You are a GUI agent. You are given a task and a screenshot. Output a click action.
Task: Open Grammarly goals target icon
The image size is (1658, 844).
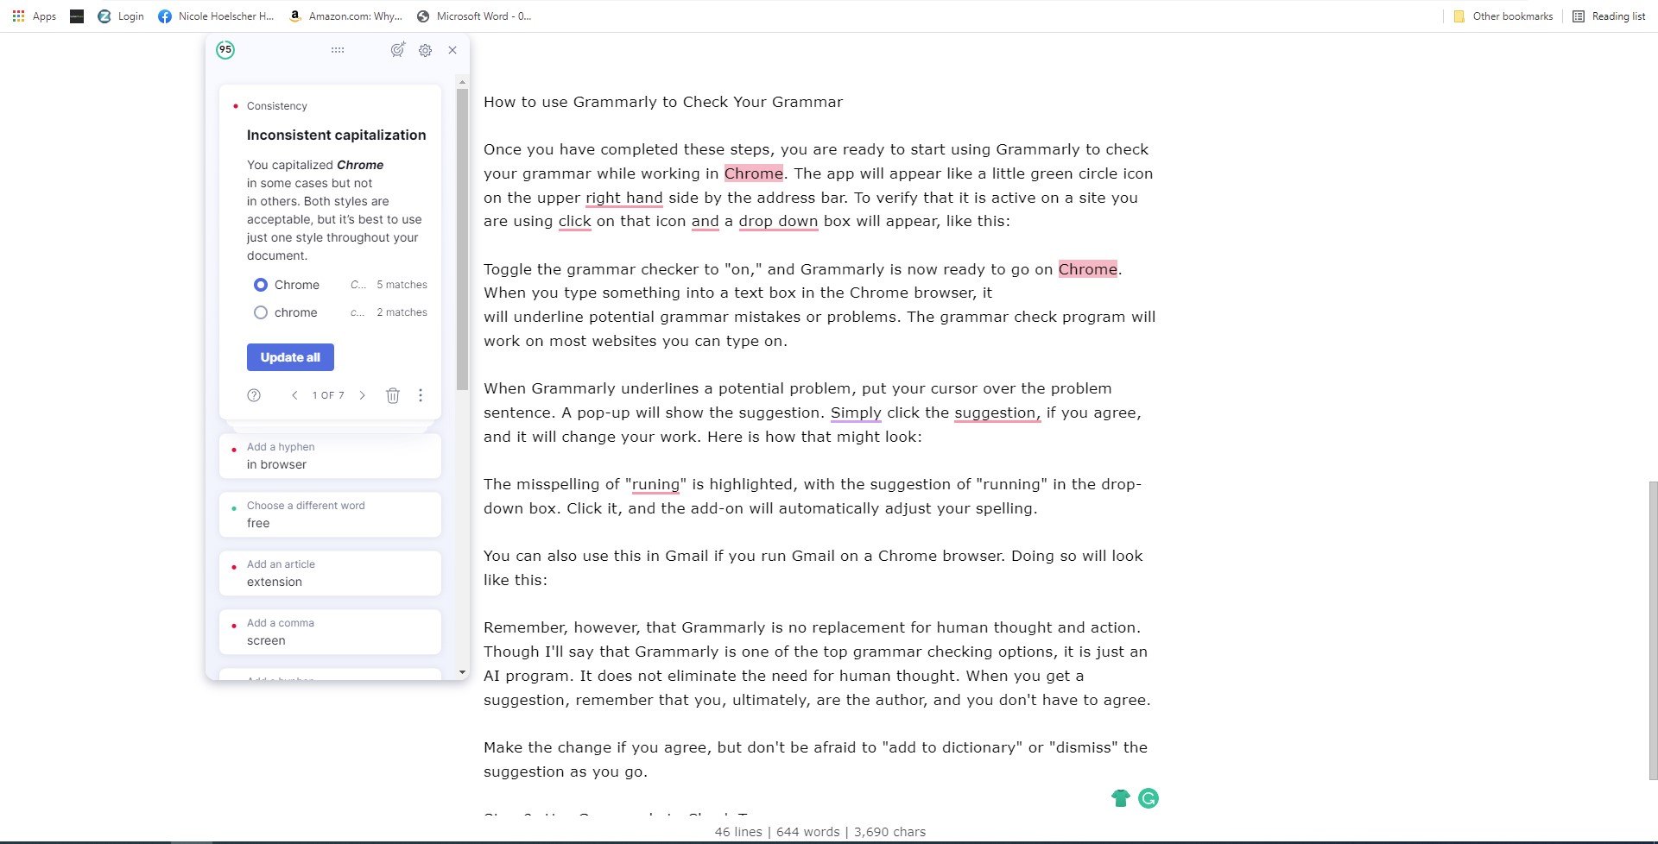397,50
